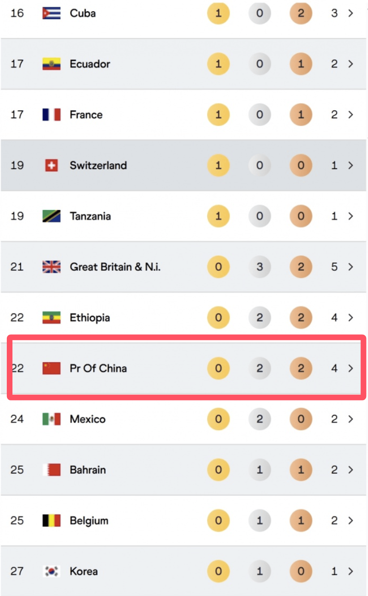Expand the Ecuador row chevron

(351, 64)
